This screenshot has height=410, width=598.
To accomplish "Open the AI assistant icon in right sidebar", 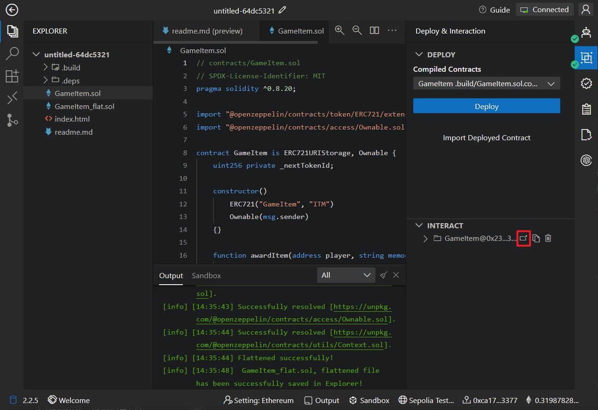I will click(x=586, y=160).
